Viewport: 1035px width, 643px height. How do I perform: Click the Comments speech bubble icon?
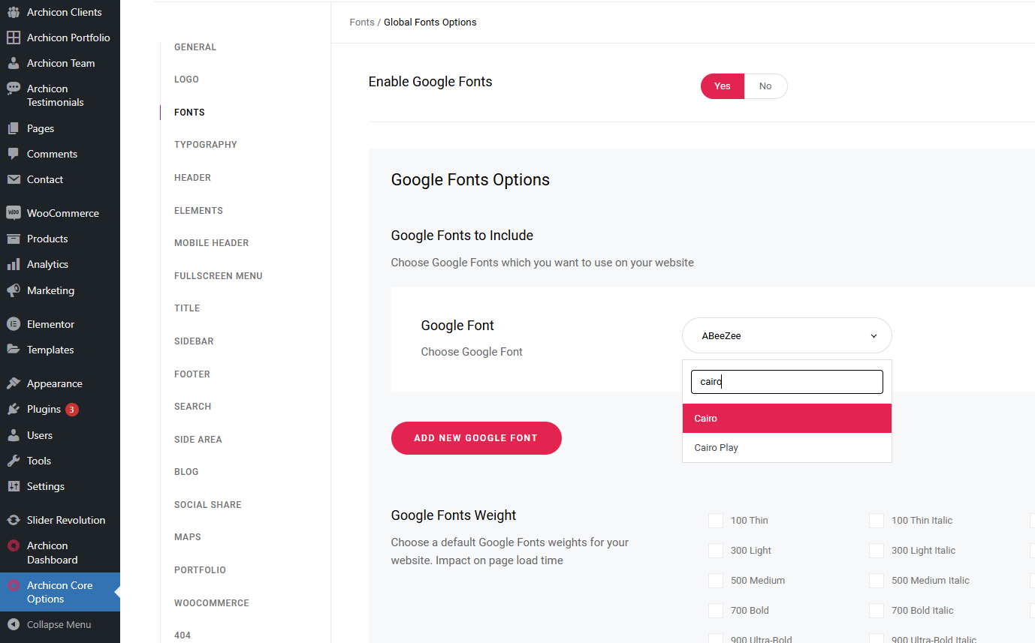pyautogui.click(x=14, y=154)
